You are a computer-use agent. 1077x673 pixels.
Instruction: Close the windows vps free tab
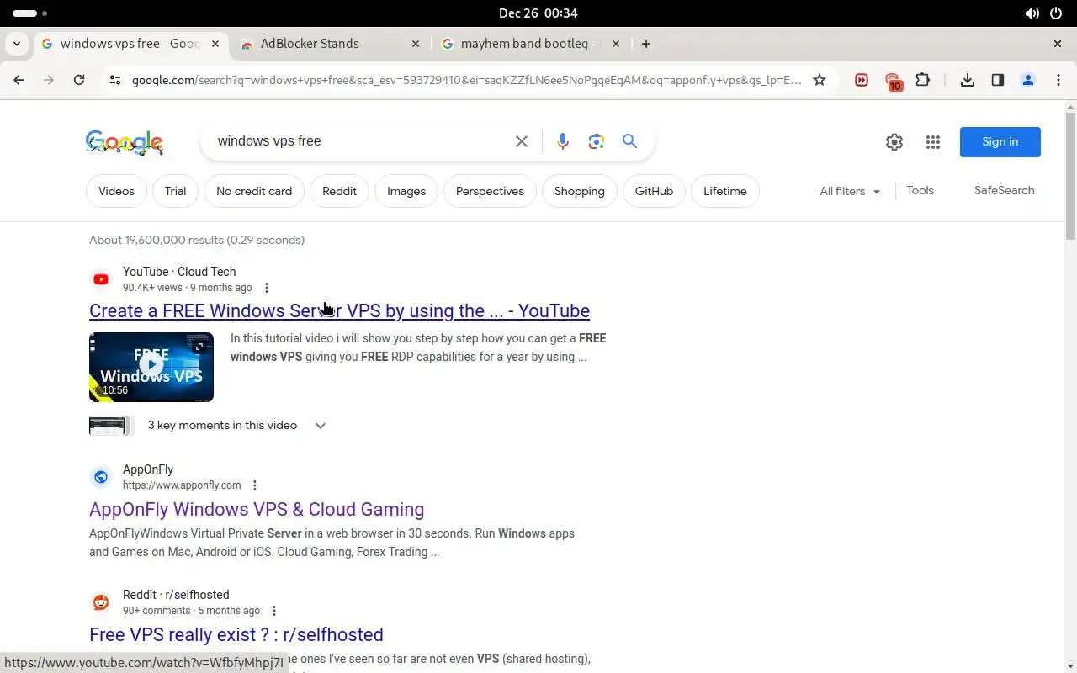tap(215, 44)
